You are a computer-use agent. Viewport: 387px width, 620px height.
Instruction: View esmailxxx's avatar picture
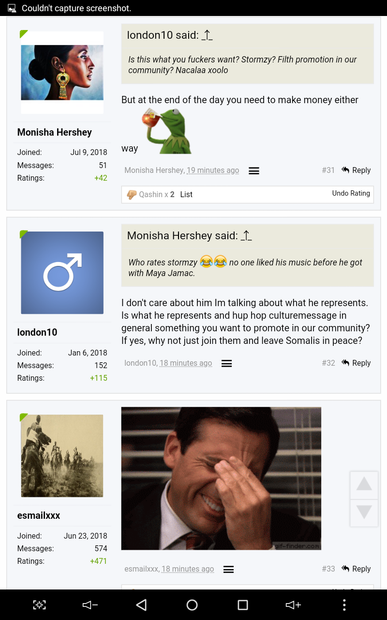[62, 456]
